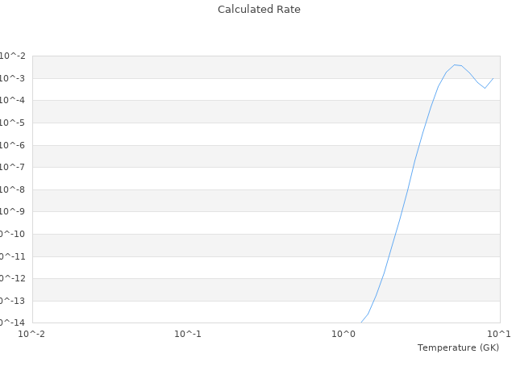Select the 10^-5 y-axis tick label
Screen dimensions: 516x387
click(12, 123)
